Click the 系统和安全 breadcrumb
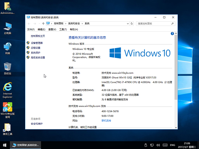Viewport: 199px width, 149px height. click(74, 24)
